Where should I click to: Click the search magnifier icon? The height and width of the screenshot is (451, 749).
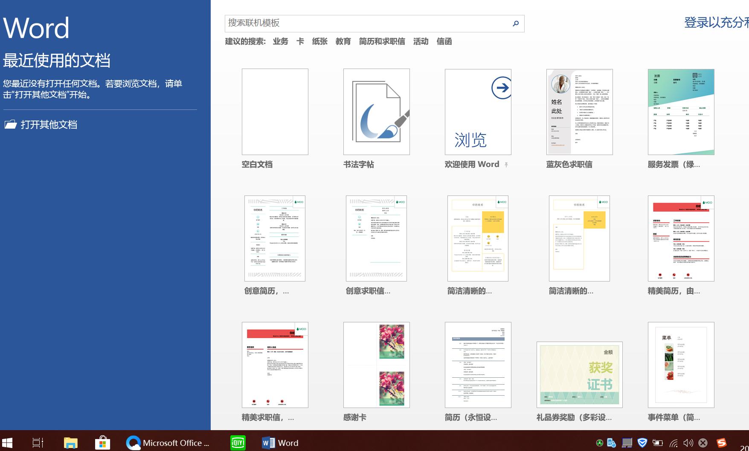point(516,23)
